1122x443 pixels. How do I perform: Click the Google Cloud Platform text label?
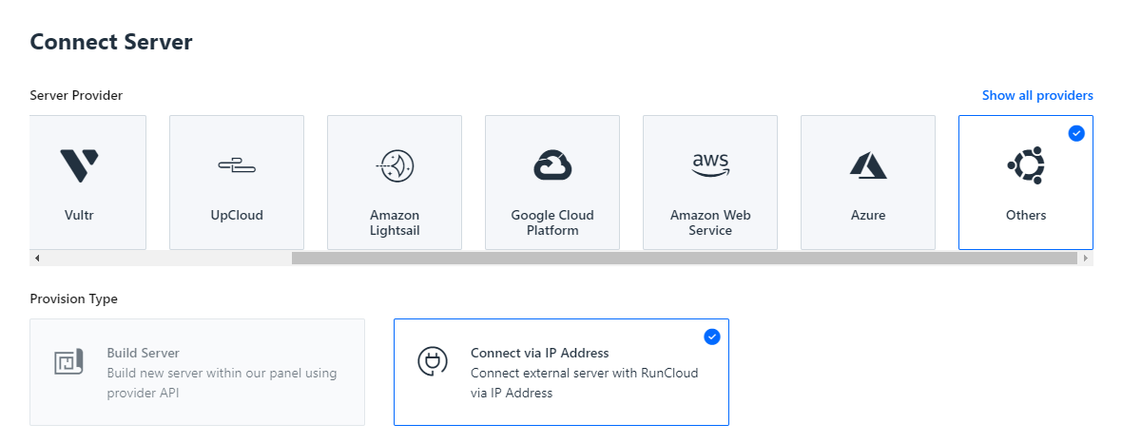coord(552,222)
